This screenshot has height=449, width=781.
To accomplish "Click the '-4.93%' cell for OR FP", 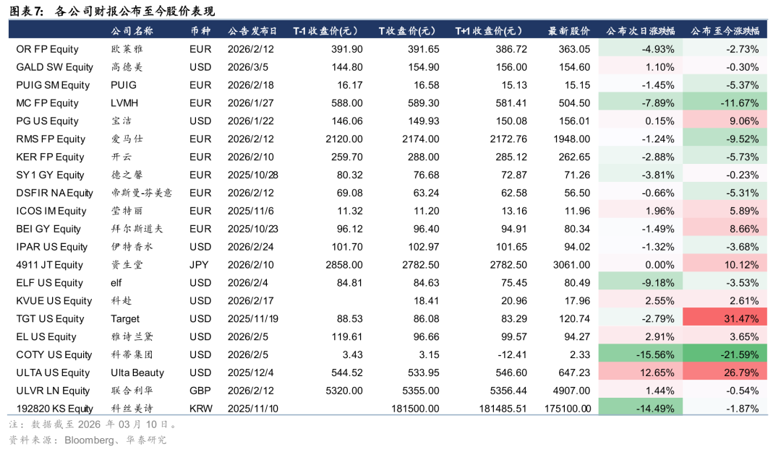I will 641,49.
